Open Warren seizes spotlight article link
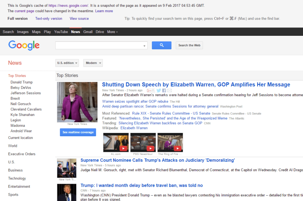303x201 pixels. click(x=135, y=102)
